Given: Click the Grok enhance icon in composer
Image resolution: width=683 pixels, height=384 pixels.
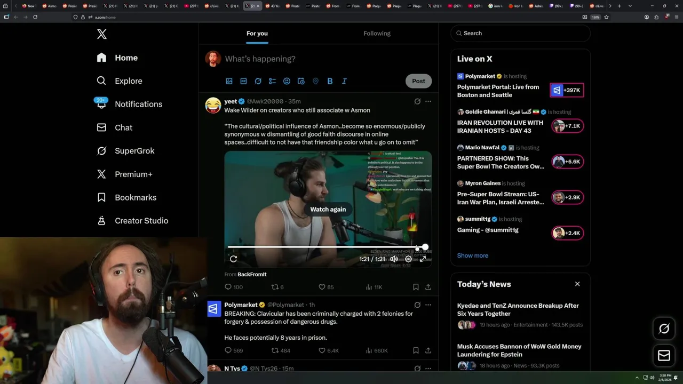Looking at the screenshot, I should coord(258,81).
